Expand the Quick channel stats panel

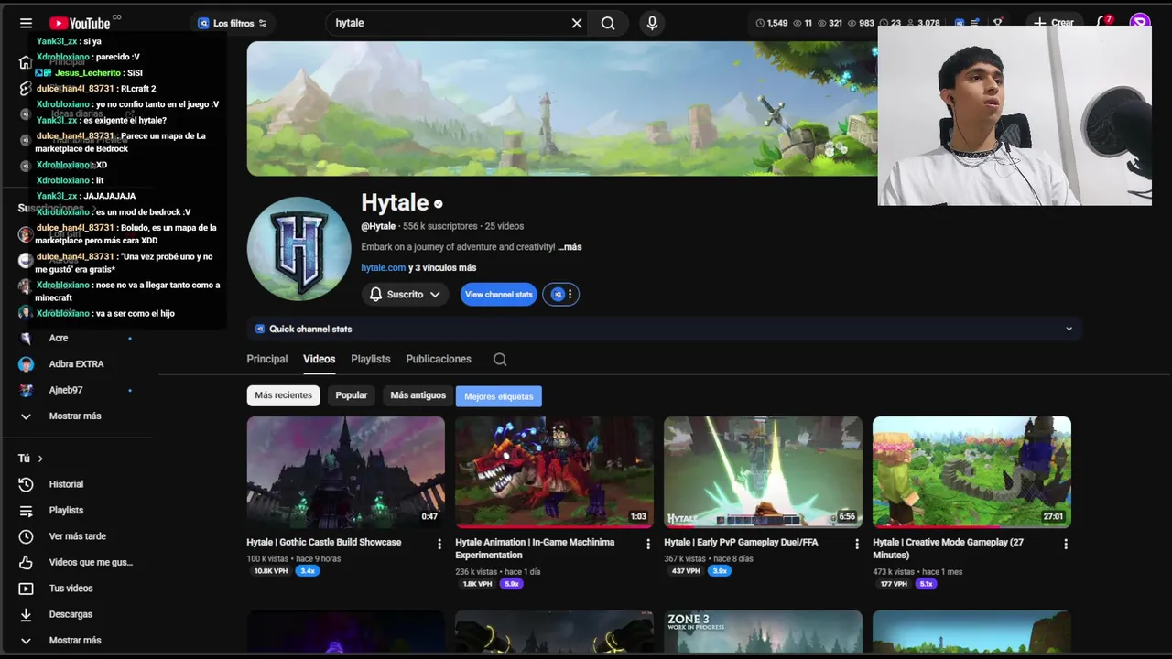665,329
